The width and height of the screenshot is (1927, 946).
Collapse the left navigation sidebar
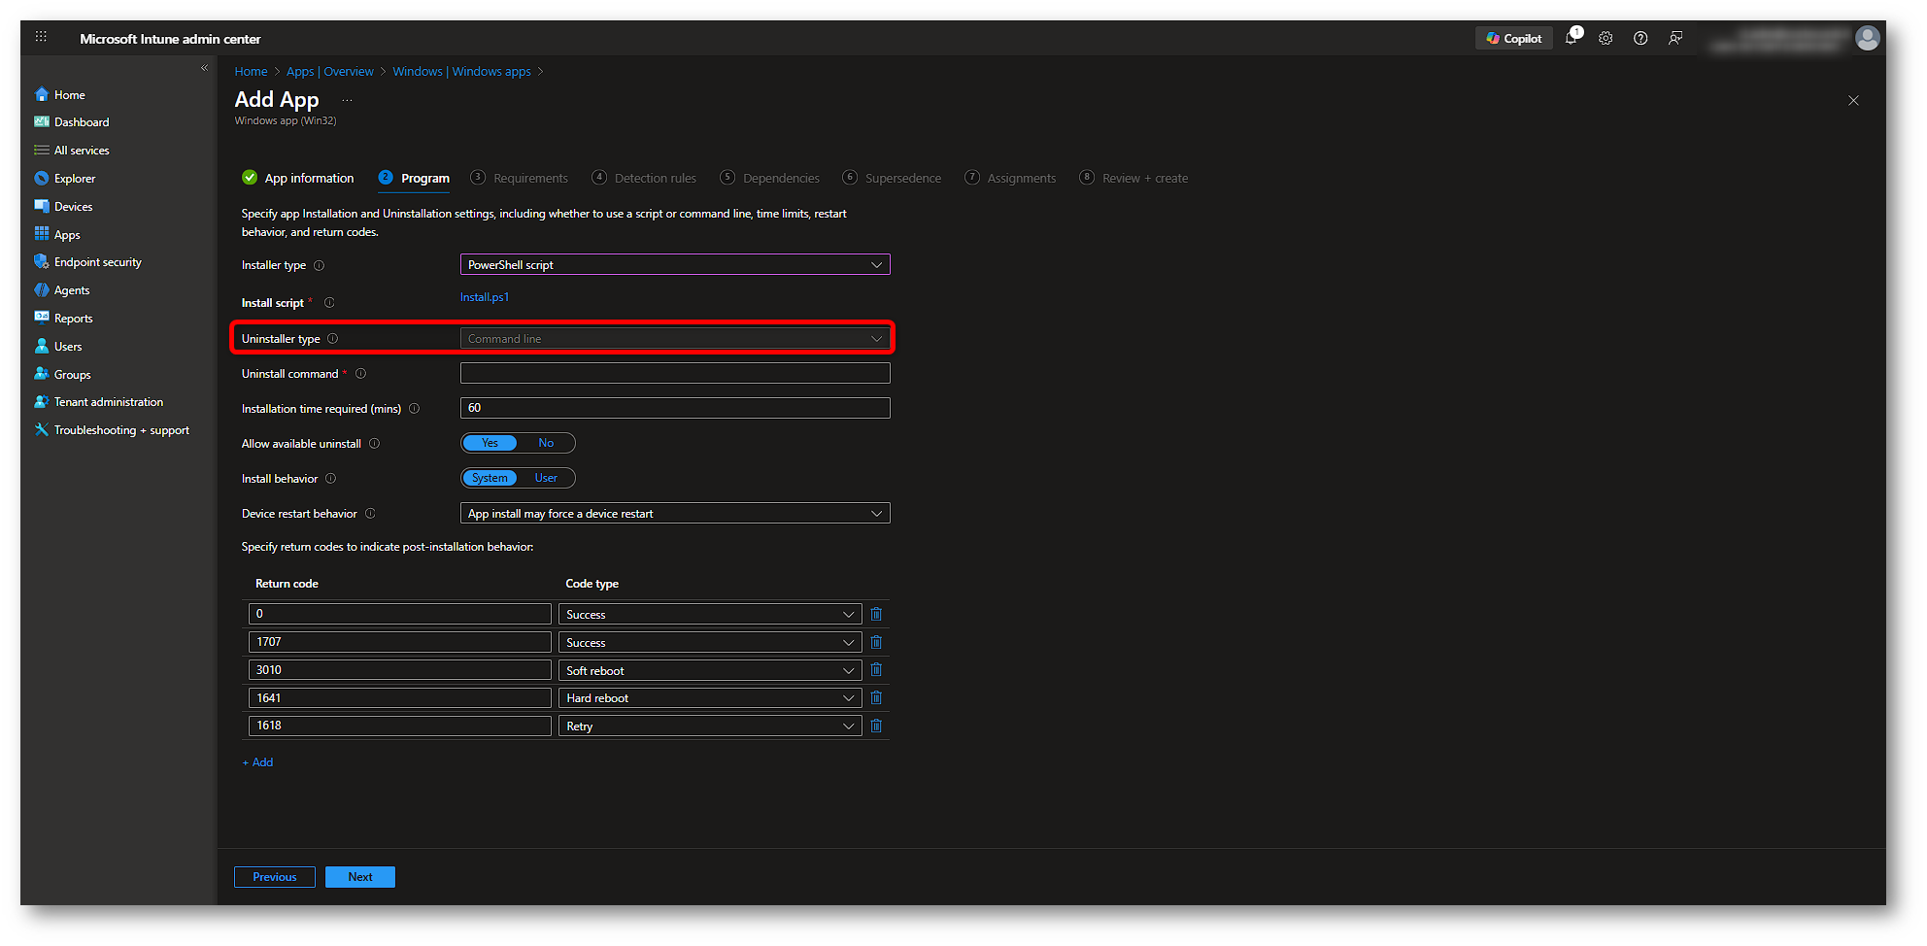click(x=204, y=68)
